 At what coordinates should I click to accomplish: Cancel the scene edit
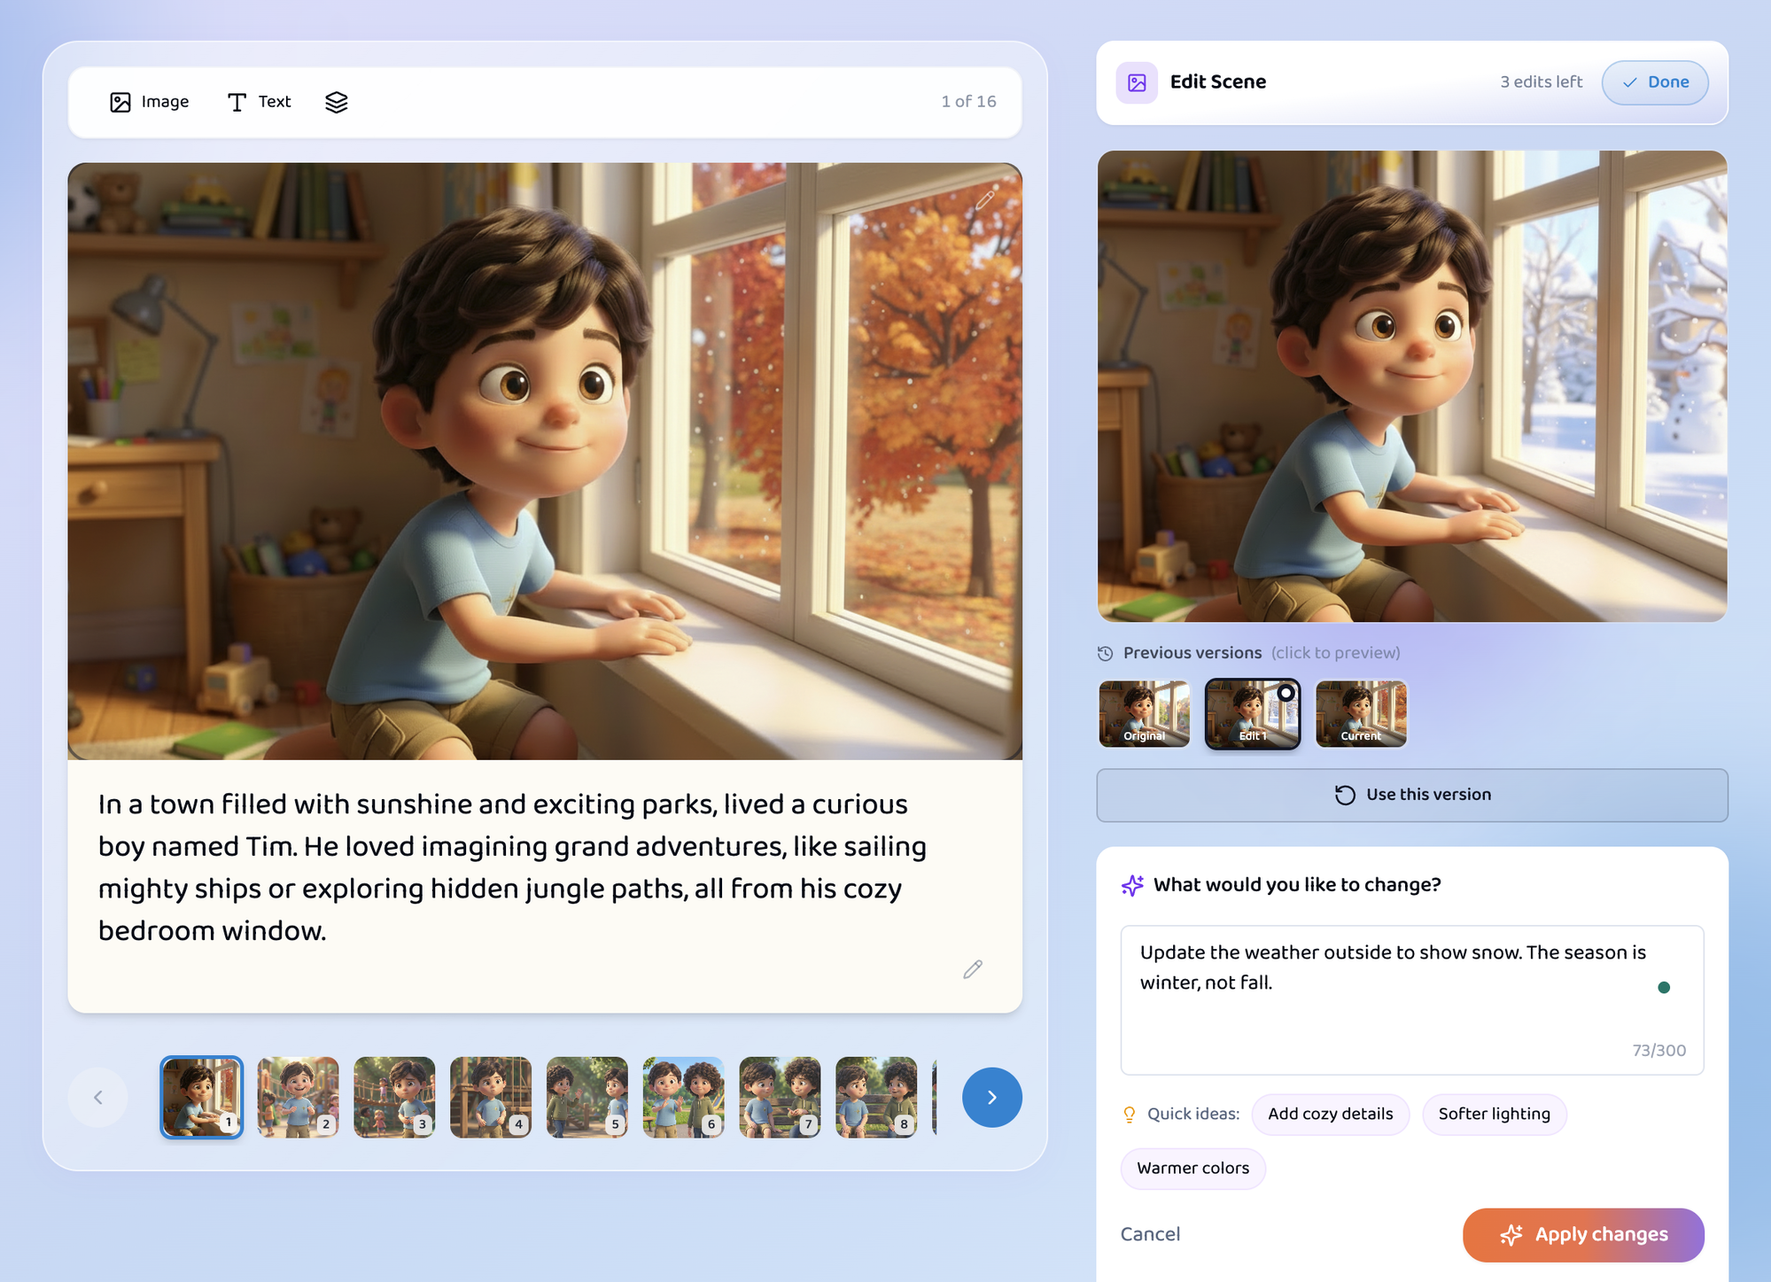point(1149,1234)
